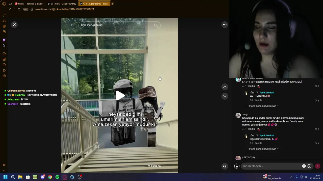The height and width of the screenshot is (181, 323).
Task: Close the TikTok video viewer
Action: pos(14,25)
